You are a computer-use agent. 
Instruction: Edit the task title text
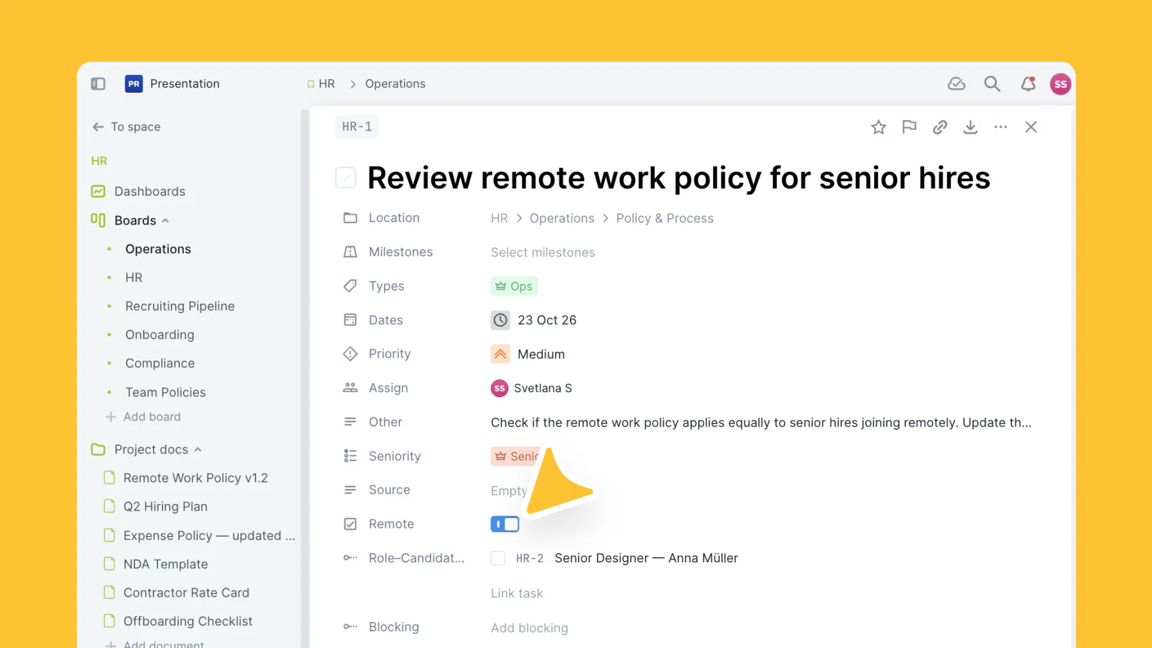pos(679,178)
